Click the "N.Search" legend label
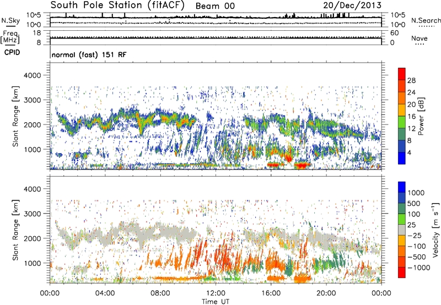 426,20
